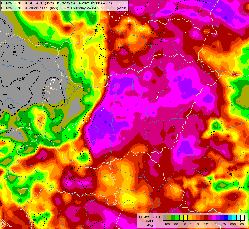The height and width of the screenshot is (229, 249).
Task: Click the SBCAPE title line at top
Action: pos(56,3)
